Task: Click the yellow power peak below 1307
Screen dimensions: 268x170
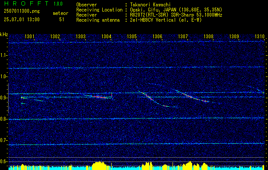Action: 187,165
